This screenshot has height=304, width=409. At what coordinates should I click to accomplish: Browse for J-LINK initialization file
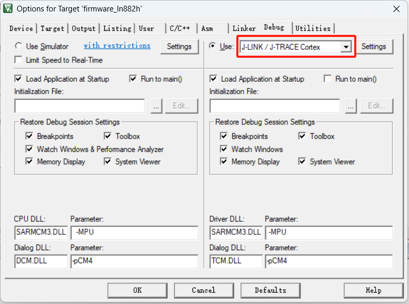[351, 106]
